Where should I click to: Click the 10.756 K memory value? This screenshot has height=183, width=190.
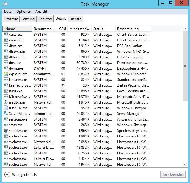click(x=83, y=153)
